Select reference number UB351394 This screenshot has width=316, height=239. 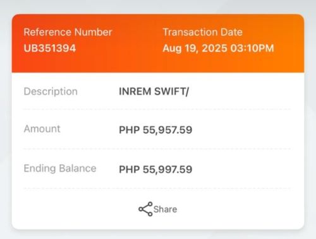pyautogui.click(x=50, y=48)
